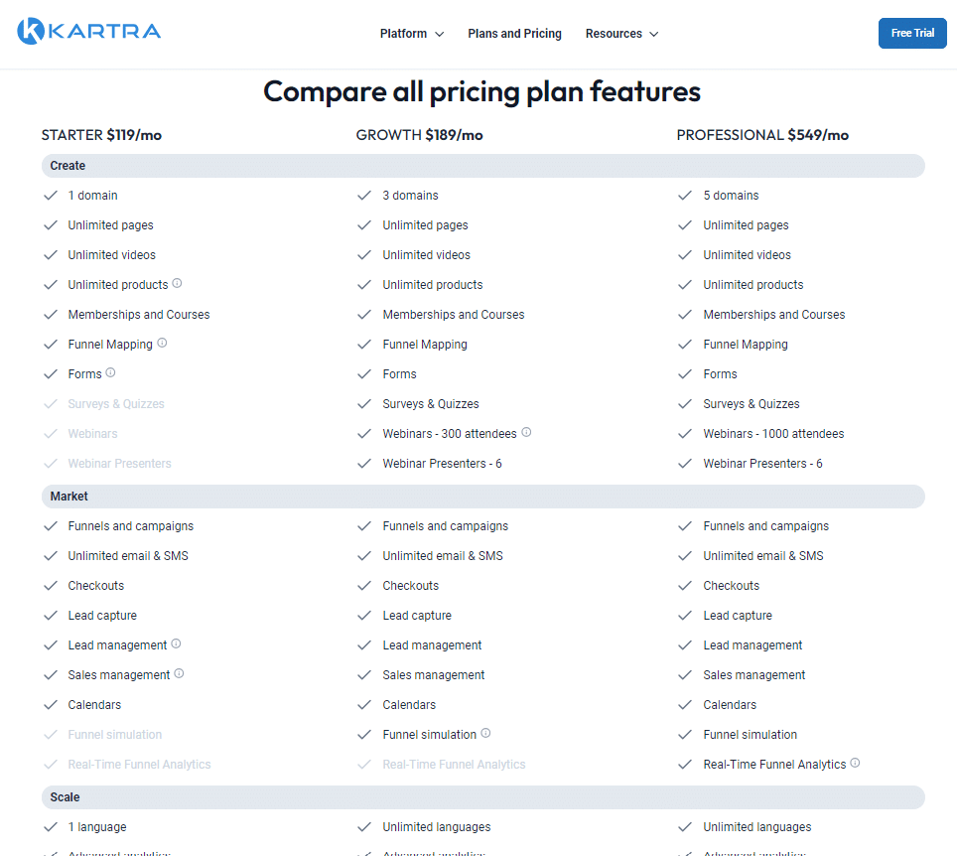Click greyed 'Real-Time Funnel Analytics' in Starter column
Viewport: 957px width, 856px height.
pyautogui.click(x=139, y=765)
